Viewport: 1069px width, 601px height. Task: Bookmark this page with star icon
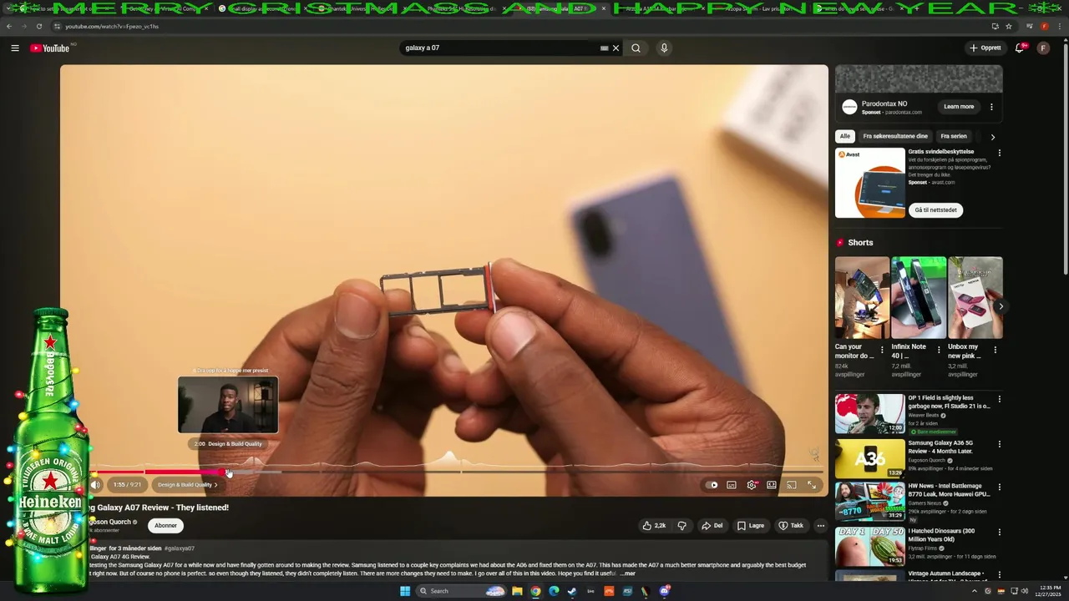click(x=1009, y=26)
